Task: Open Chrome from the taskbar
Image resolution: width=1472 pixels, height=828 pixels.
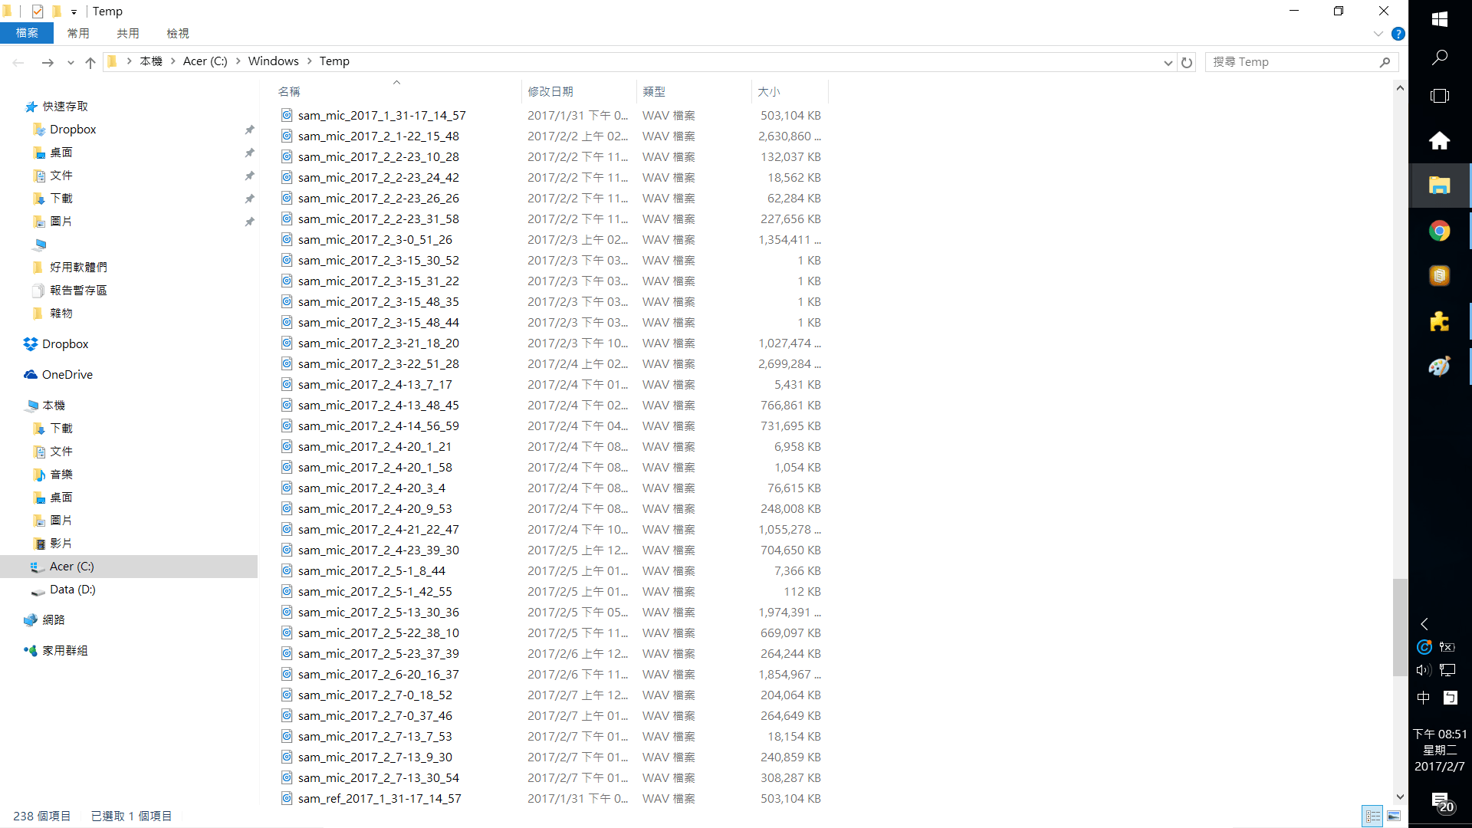Action: 1439,231
